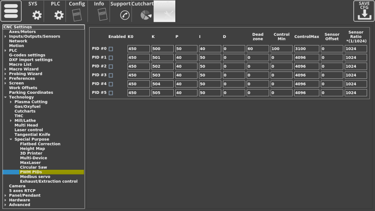Collapse Special Purpose tree node
Image resolution: width=375 pixels, height=211 pixels.
(x=11, y=139)
